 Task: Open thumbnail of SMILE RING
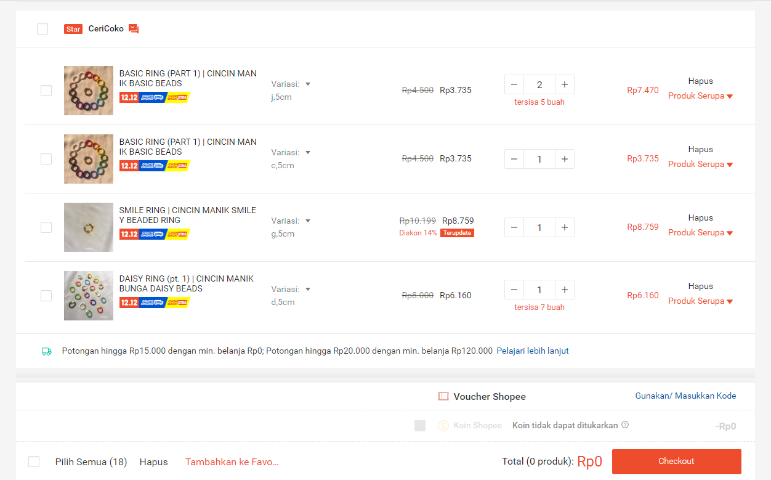89,227
